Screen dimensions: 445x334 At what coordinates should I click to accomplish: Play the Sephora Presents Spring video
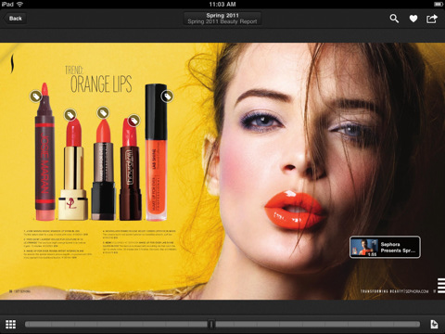click(385, 247)
